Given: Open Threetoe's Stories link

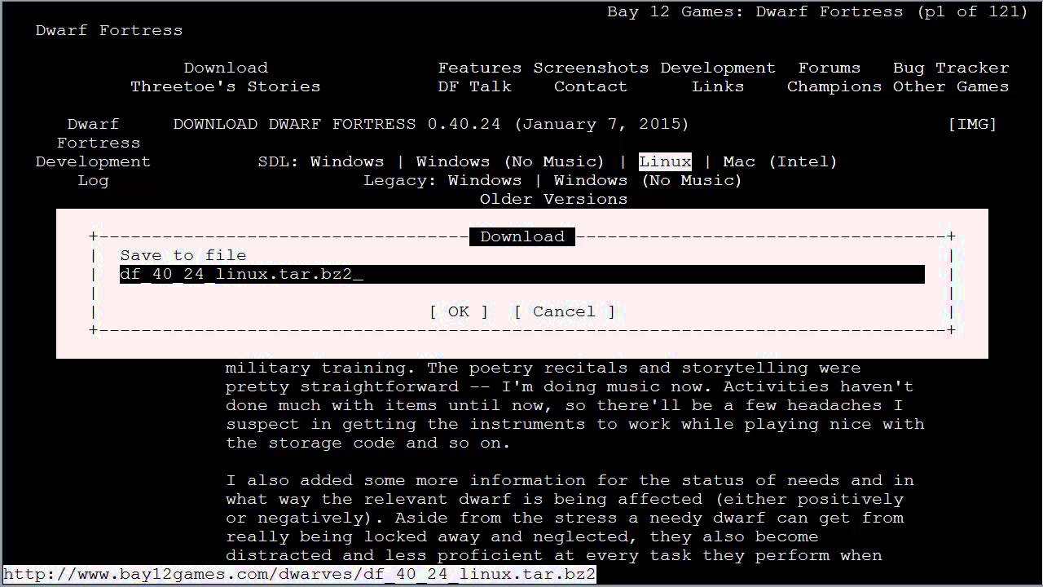Looking at the screenshot, I should click(226, 86).
